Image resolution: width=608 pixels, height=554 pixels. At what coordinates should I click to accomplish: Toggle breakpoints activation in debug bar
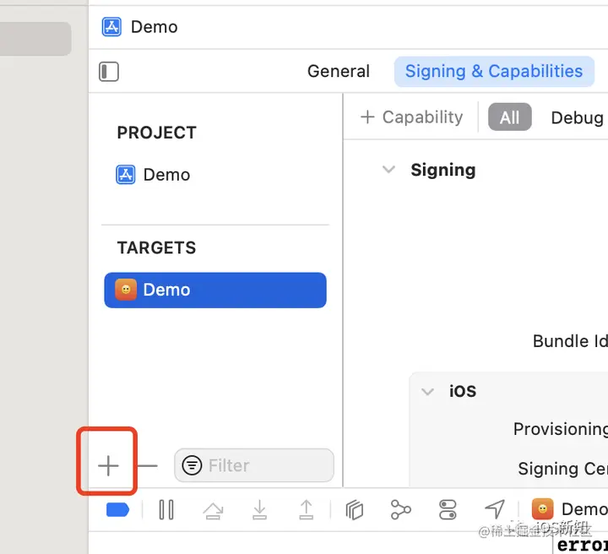tap(117, 510)
